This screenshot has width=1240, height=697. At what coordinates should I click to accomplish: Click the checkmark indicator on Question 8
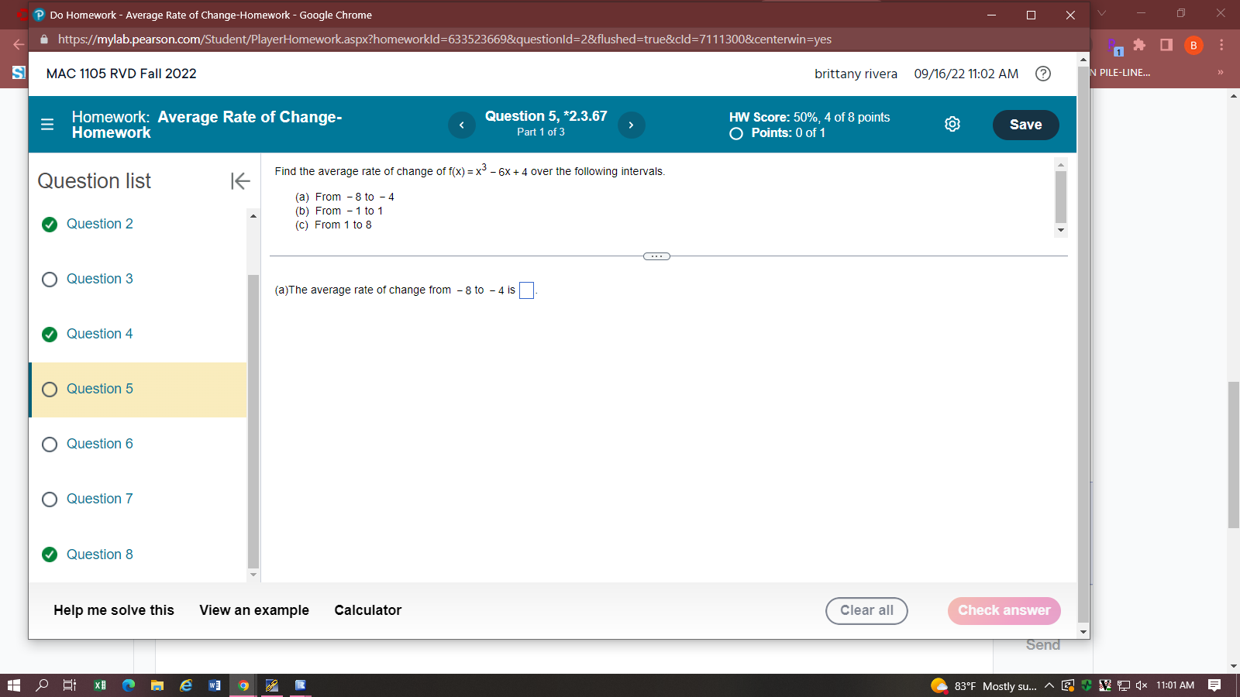click(x=50, y=555)
